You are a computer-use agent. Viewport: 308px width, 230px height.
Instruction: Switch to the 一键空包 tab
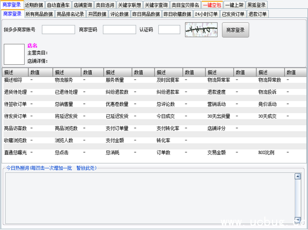tap(211, 5)
